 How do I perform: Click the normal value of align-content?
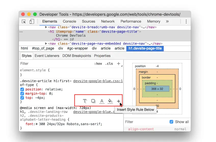pos(180,129)
